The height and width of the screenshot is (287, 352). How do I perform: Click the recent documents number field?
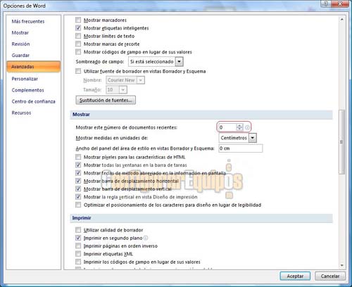[x=227, y=127]
